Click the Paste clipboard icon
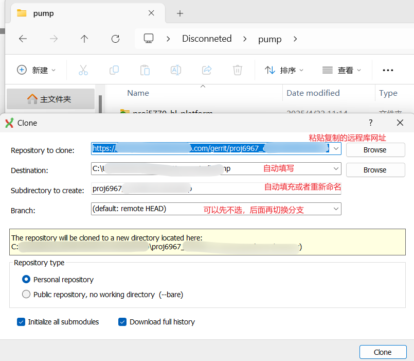Screen dimensions: 414x361 coord(145,70)
